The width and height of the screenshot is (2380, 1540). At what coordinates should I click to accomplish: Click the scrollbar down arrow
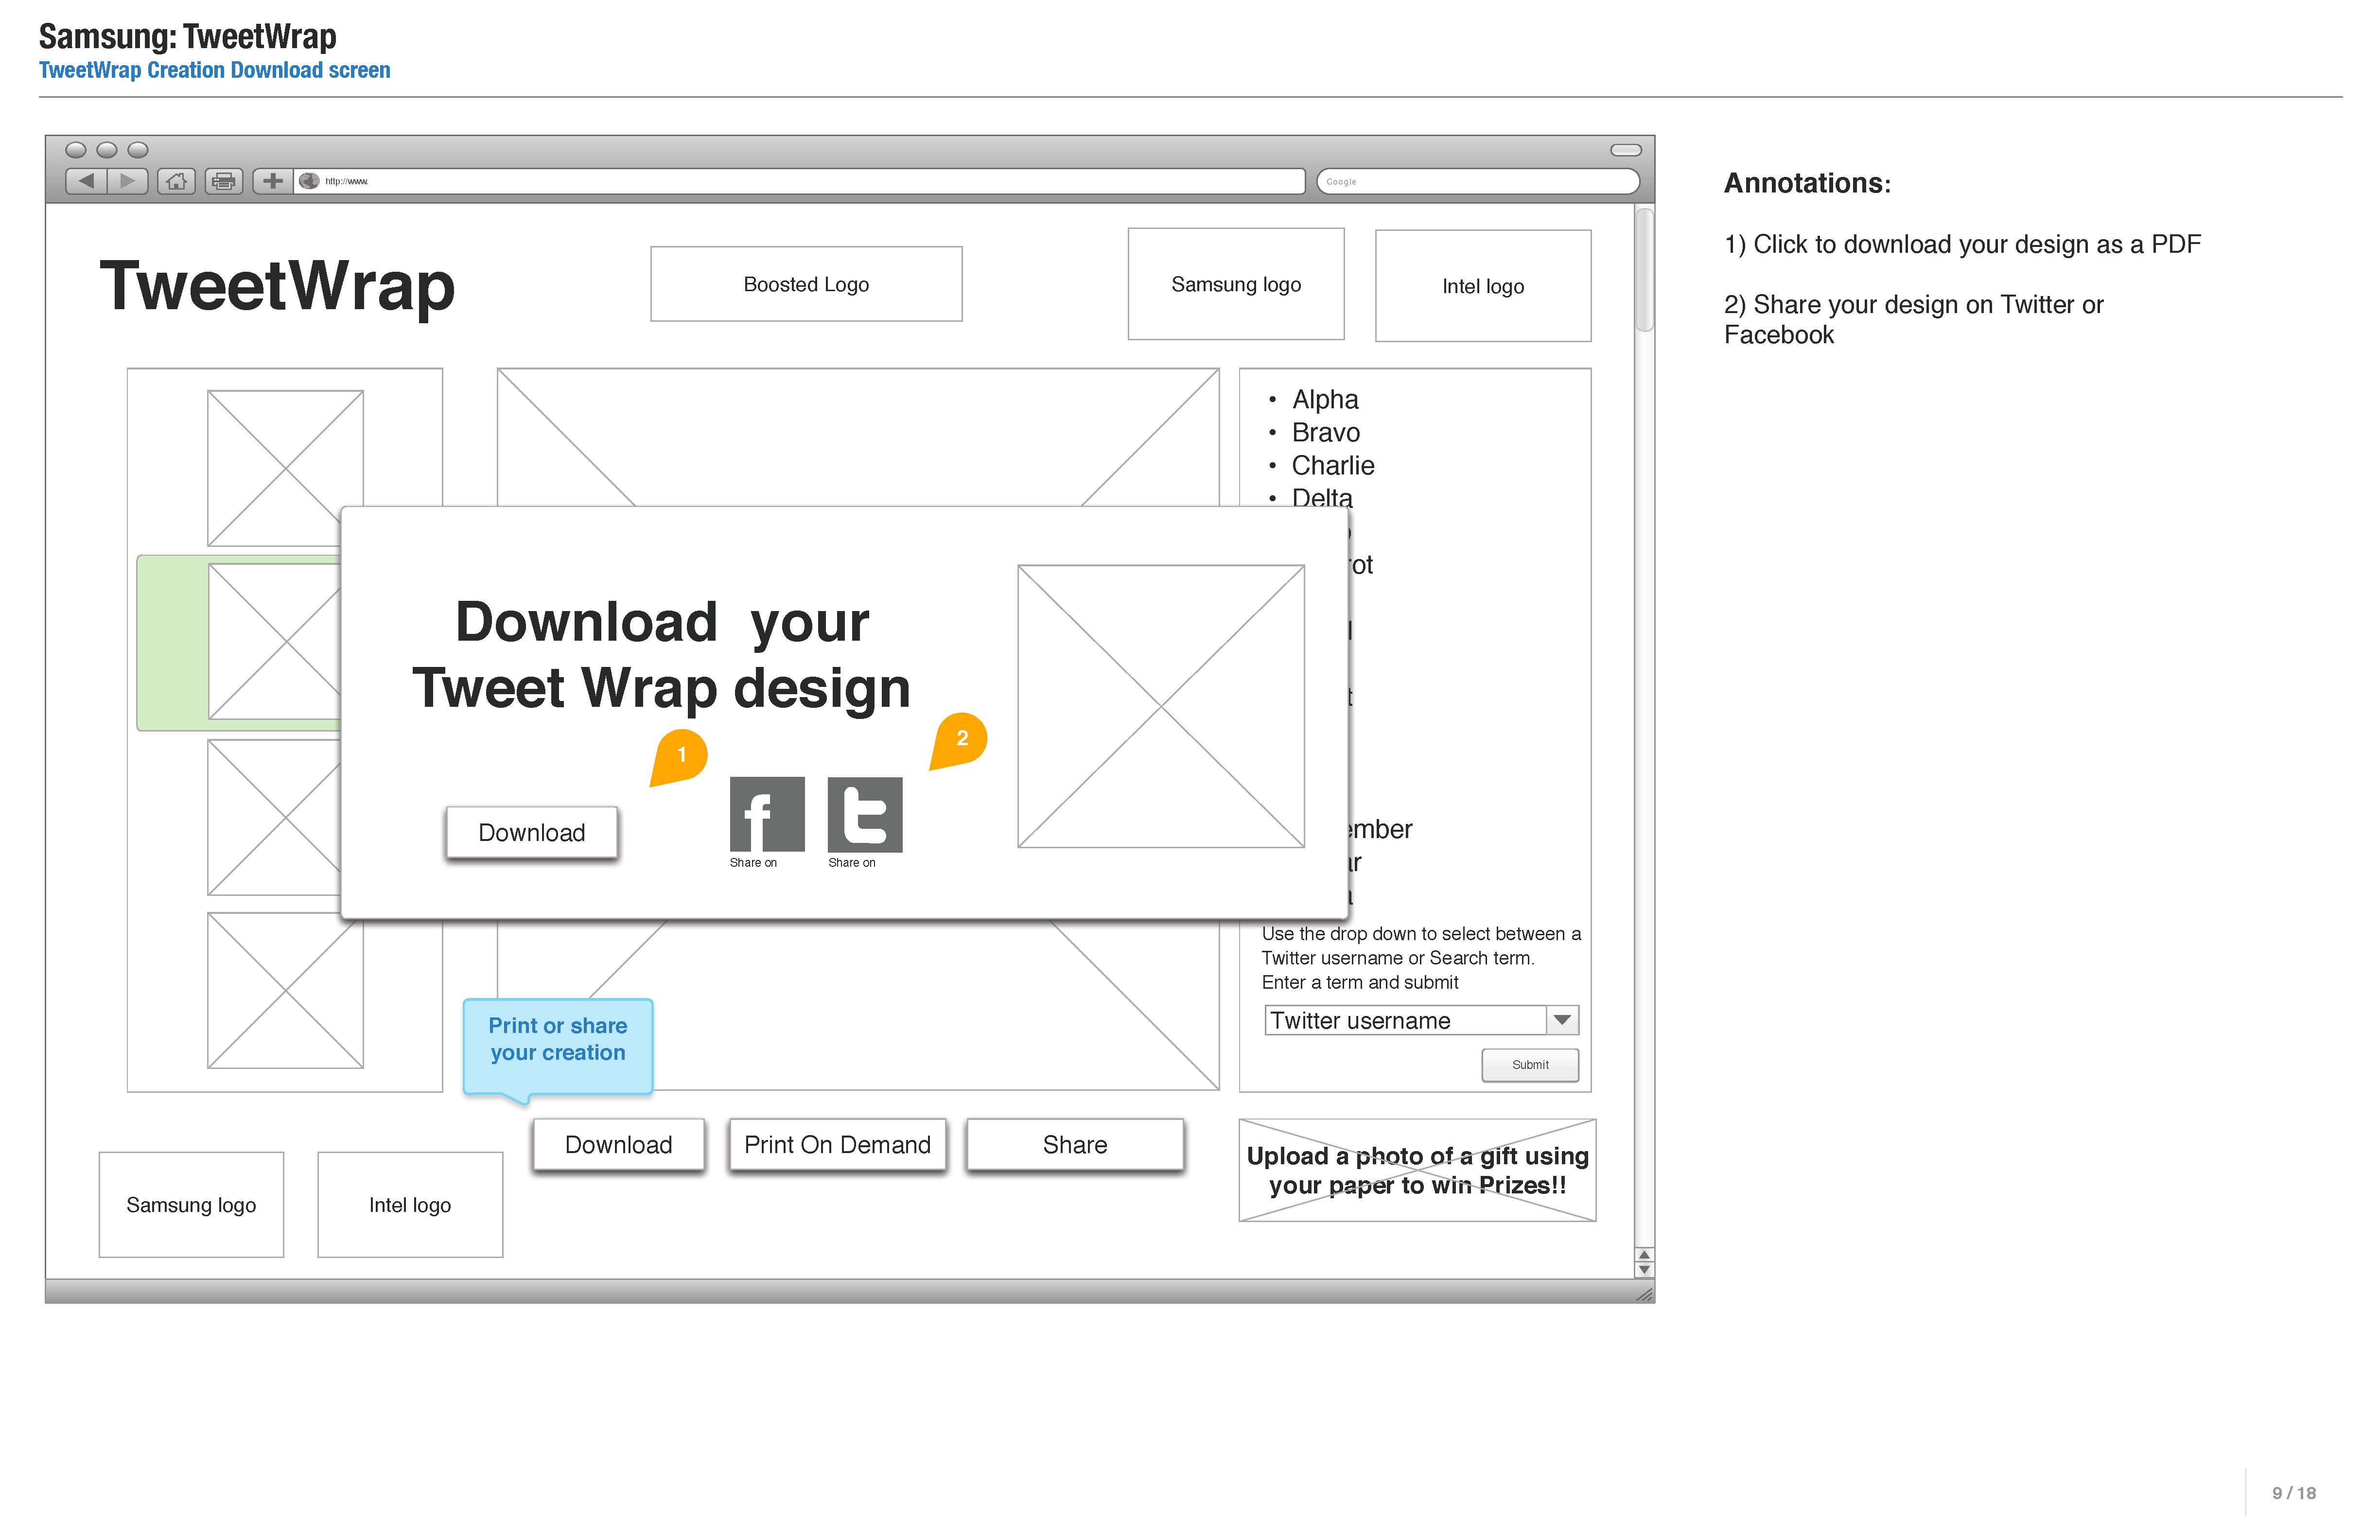coord(1644,1270)
